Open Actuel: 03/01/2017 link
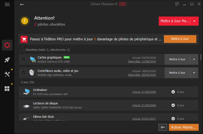The width and height of the screenshot is (203, 134). pos(144,119)
